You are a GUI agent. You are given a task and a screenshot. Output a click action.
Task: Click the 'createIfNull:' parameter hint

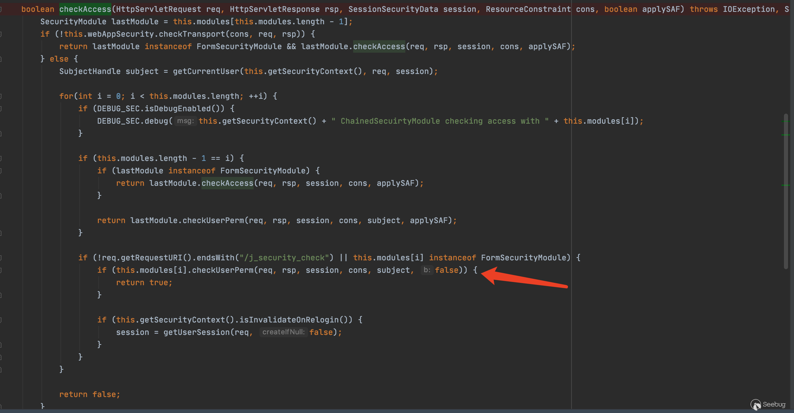click(x=283, y=332)
